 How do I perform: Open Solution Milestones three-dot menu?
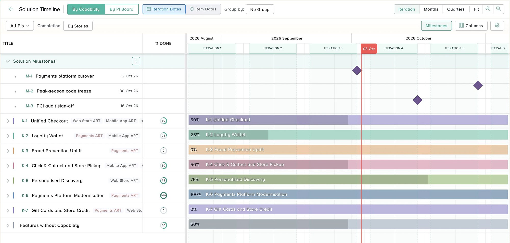point(136,61)
